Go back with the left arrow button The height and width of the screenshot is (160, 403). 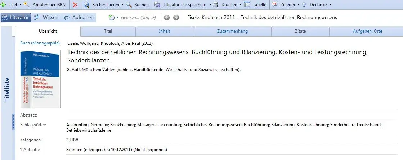click(x=167, y=18)
